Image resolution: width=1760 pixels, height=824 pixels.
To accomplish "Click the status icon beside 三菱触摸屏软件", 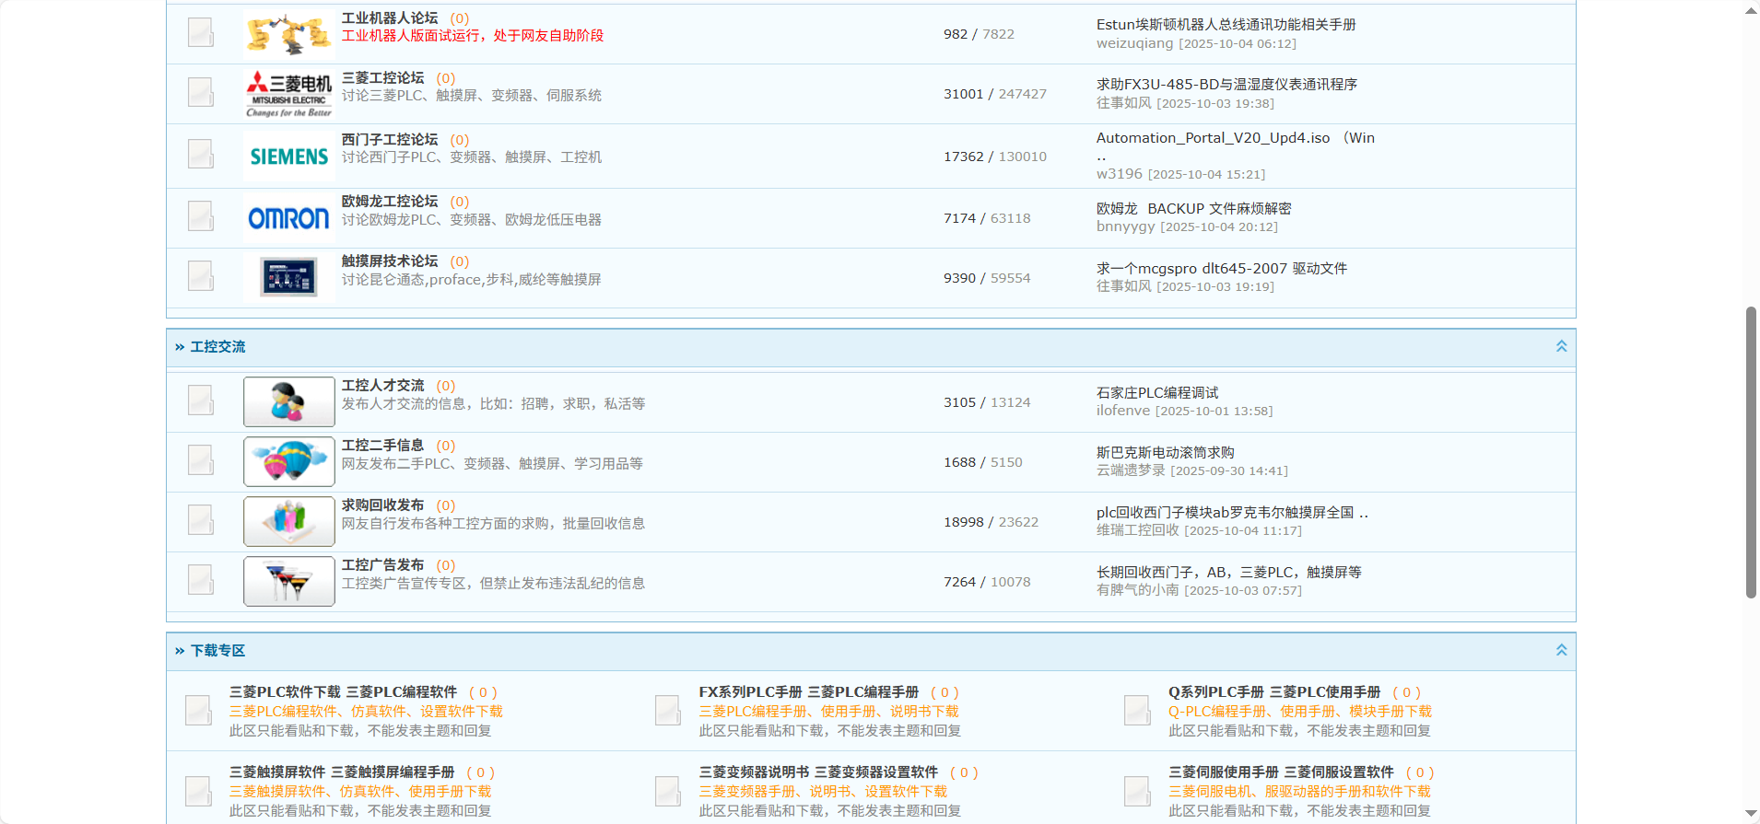I will point(198,791).
